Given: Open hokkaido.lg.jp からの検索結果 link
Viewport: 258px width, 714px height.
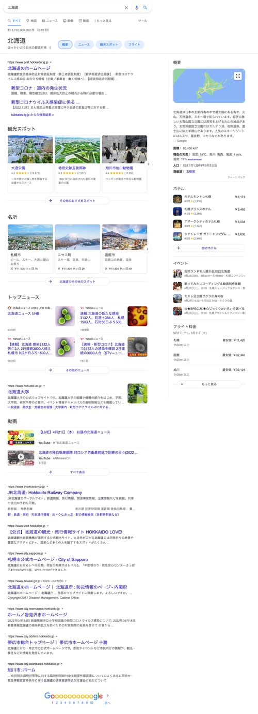Looking at the screenshot, I should pos(32,114).
